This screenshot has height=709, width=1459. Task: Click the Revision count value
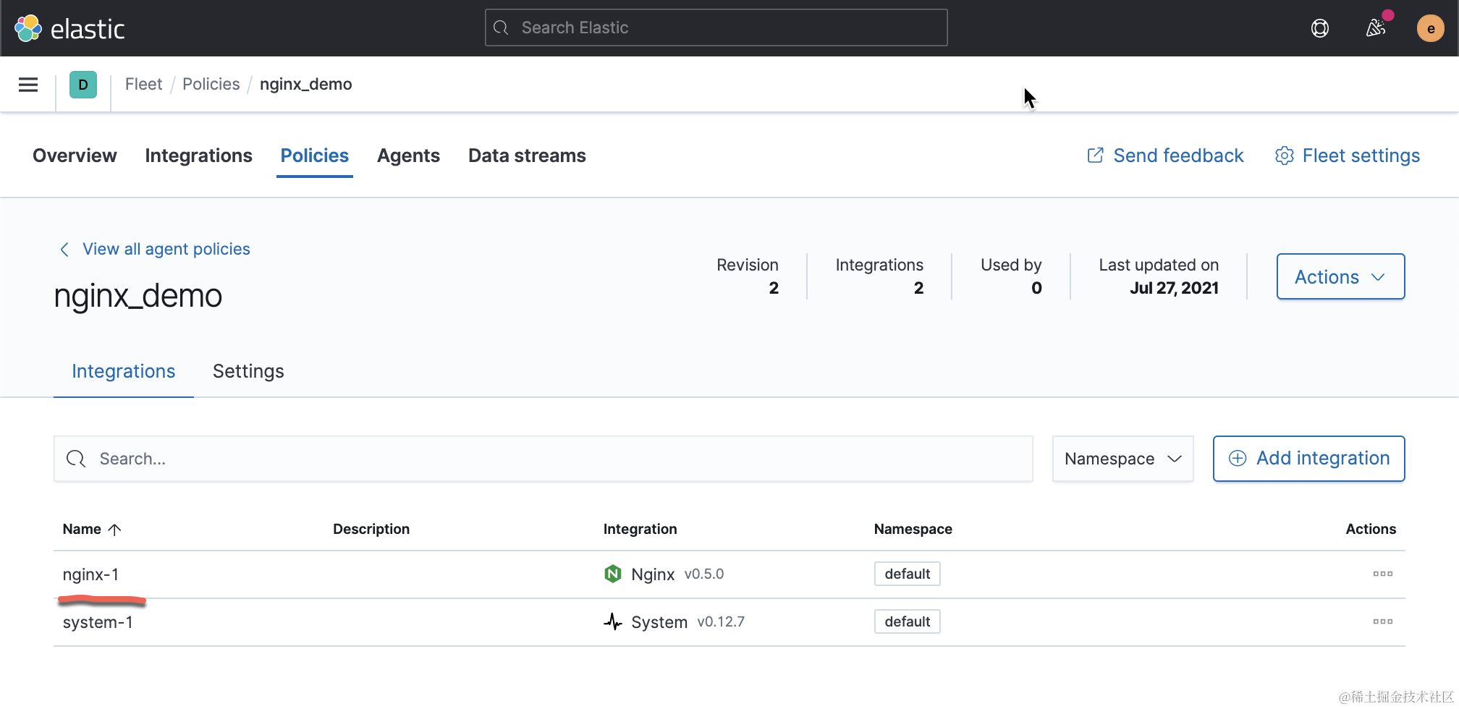pyautogui.click(x=774, y=288)
